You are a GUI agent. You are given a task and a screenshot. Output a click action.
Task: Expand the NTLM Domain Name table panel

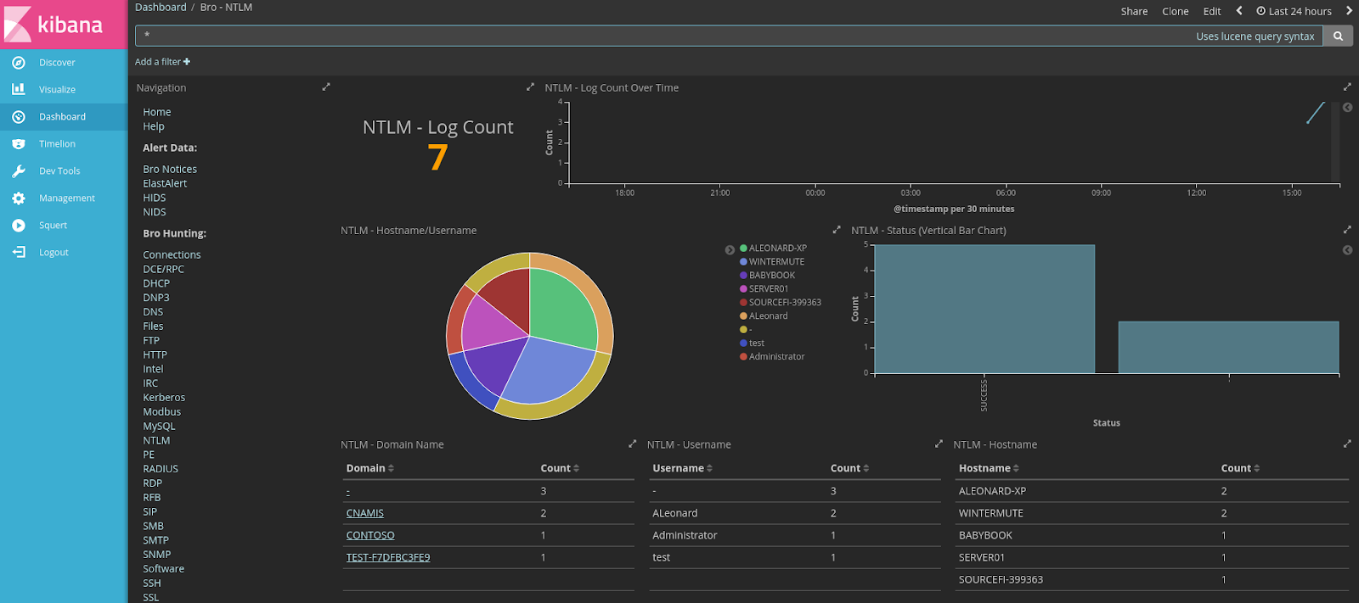click(x=632, y=444)
